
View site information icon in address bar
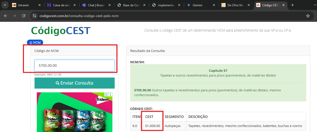(35, 16)
